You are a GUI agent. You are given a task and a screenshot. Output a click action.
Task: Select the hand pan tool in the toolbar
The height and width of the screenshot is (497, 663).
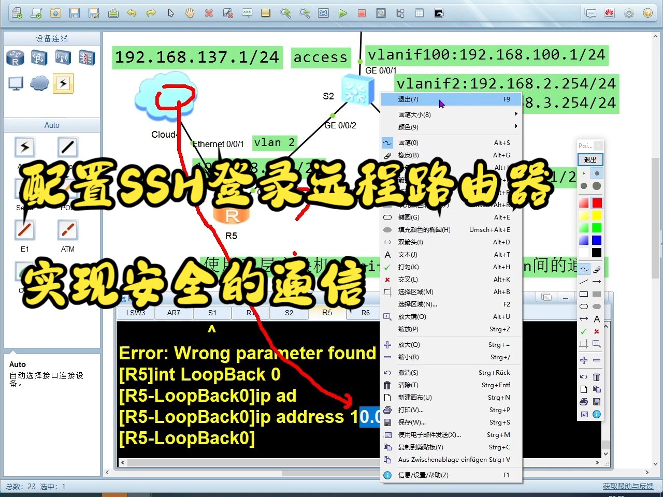[x=190, y=13]
